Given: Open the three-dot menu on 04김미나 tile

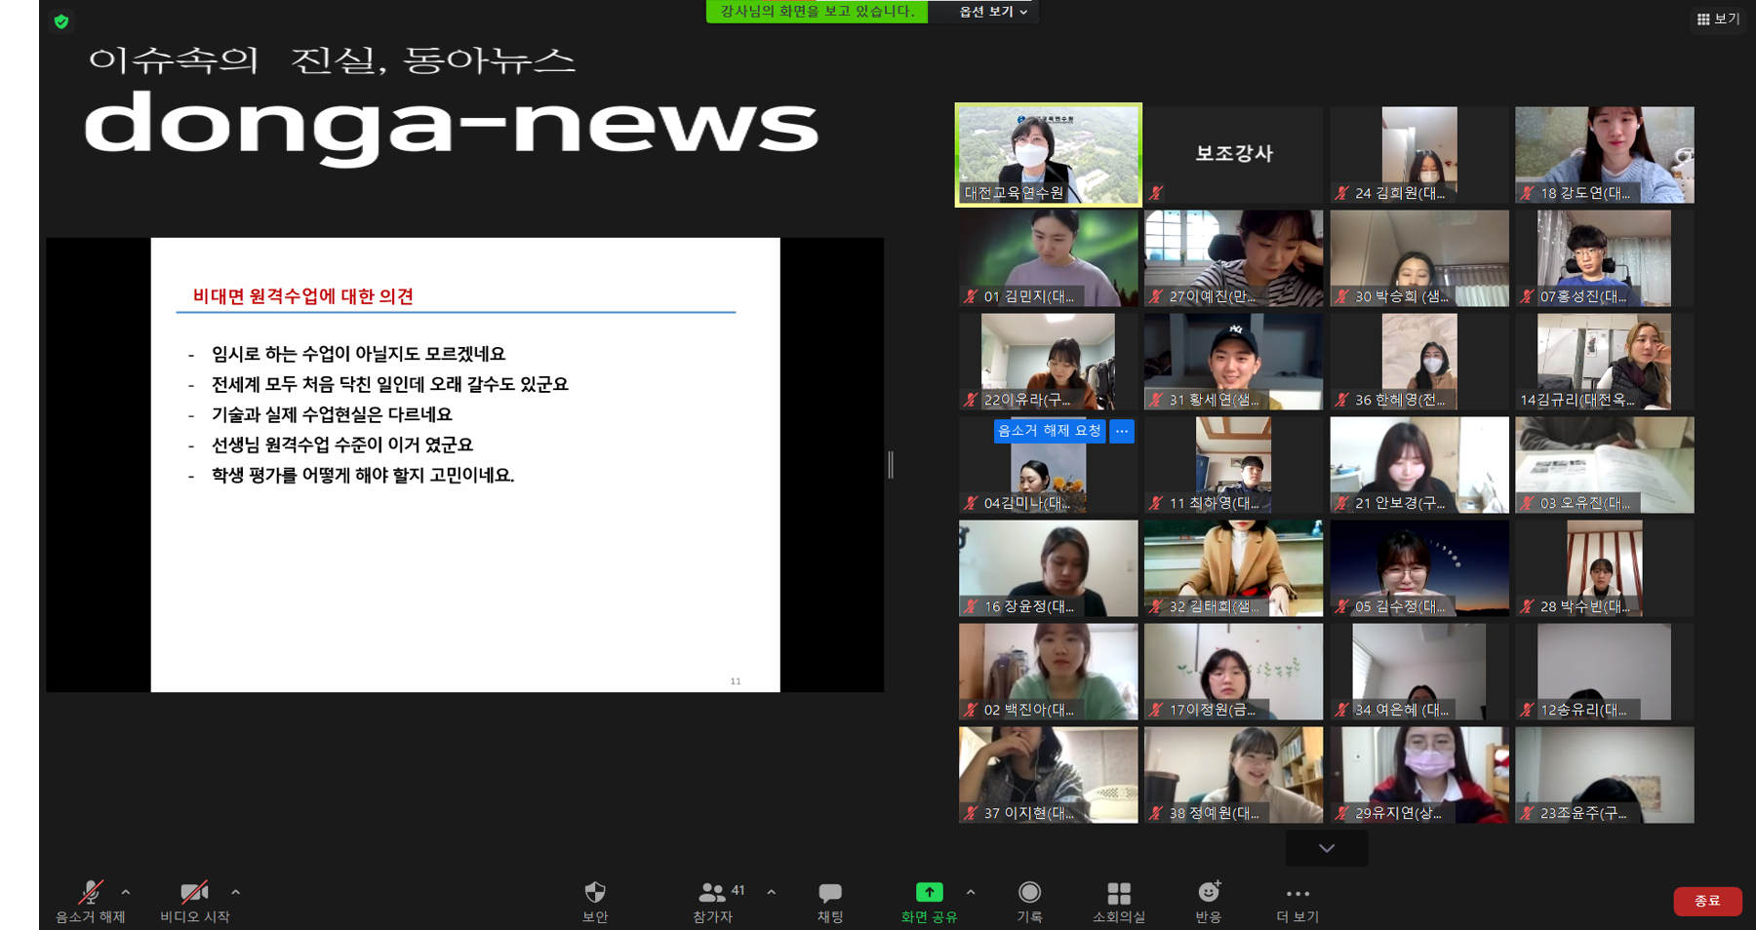Looking at the screenshot, I should (x=1122, y=431).
